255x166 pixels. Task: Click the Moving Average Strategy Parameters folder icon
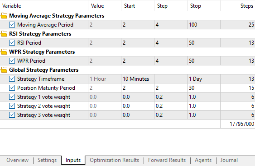tap(4, 16)
